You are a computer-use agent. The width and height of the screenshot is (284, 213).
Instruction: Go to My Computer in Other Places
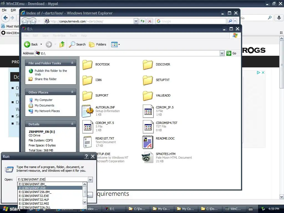[44, 100]
